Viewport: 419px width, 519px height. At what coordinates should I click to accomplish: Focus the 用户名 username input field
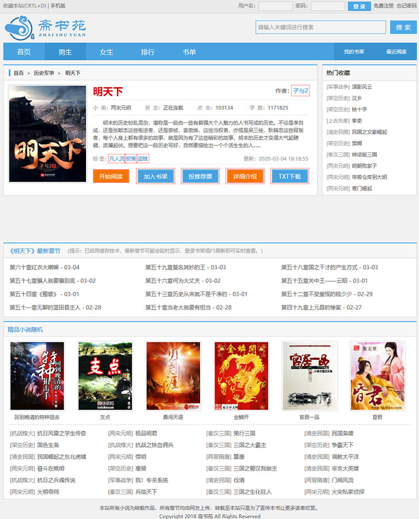(275, 6)
